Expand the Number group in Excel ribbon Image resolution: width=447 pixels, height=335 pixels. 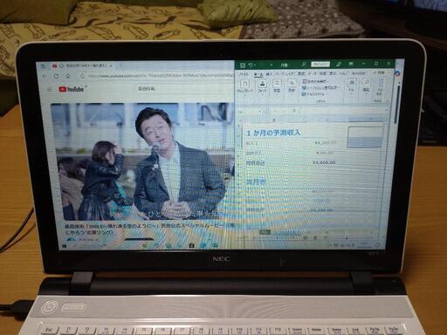pyautogui.click(x=291, y=86)
